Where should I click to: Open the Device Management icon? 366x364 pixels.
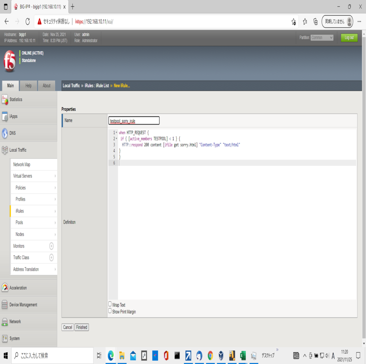tap(5, 305)
